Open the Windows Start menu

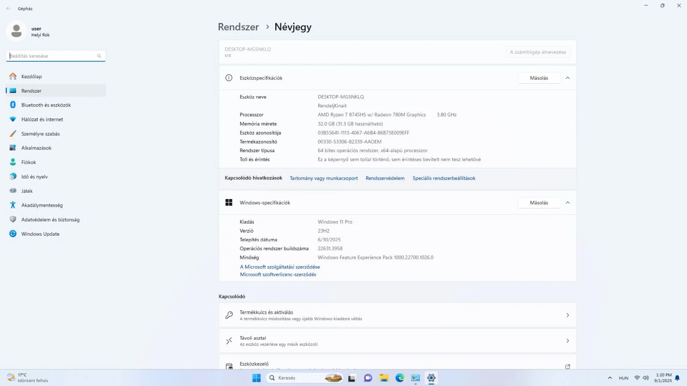(x=256, y=378)
